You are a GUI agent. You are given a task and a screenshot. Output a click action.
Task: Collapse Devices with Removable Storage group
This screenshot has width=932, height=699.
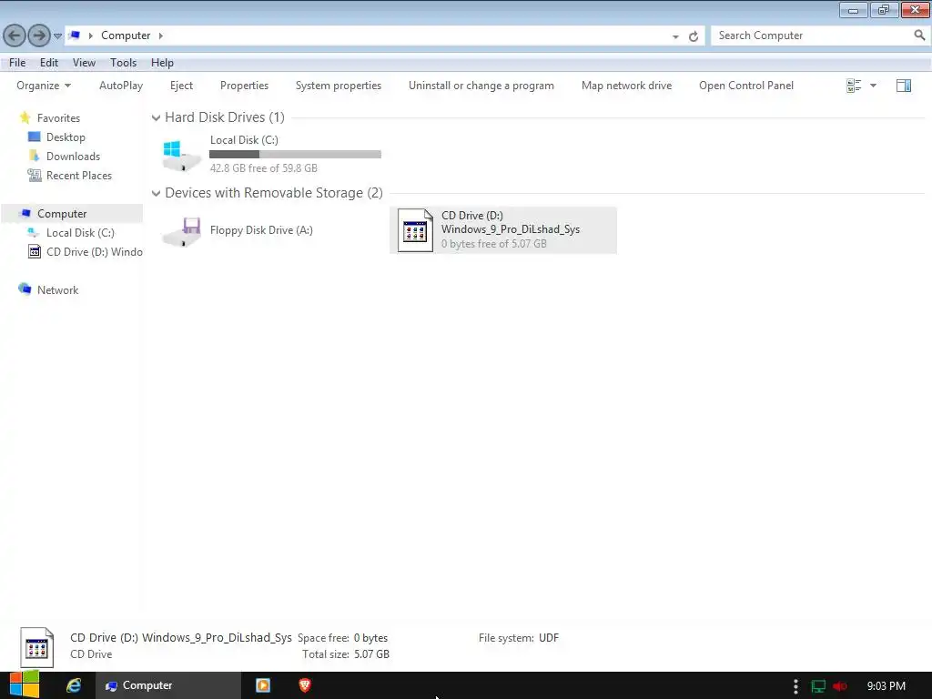(x=156, y=193)
